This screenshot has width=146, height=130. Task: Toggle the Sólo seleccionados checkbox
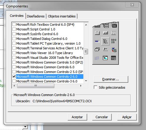click(95, 87)
